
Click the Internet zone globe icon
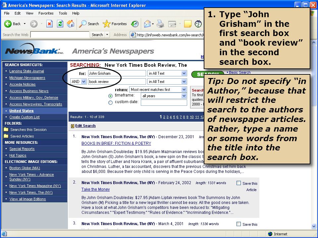270,234
